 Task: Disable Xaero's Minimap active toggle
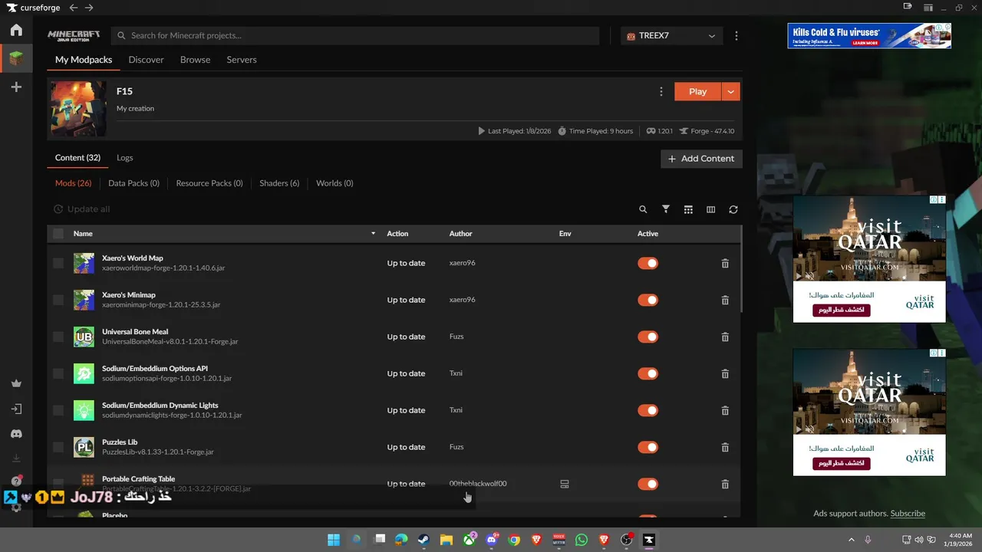[648, 300]
